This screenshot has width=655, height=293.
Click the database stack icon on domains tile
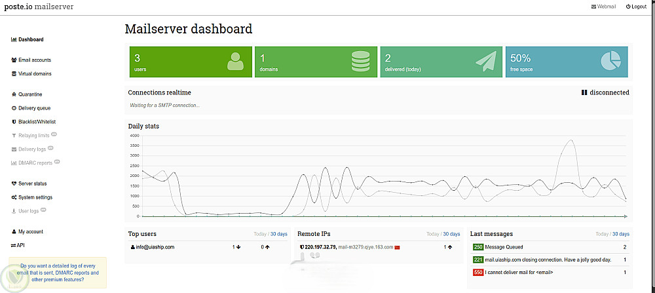pyautogui.click(x=360, y=62)
